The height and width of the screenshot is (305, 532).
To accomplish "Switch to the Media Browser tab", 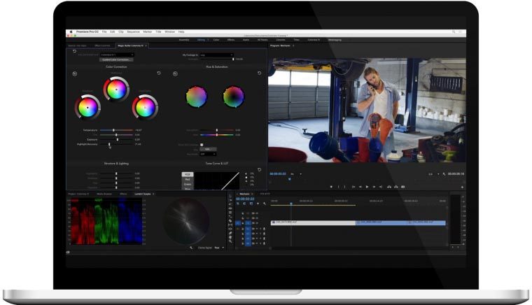I will 104,194.
